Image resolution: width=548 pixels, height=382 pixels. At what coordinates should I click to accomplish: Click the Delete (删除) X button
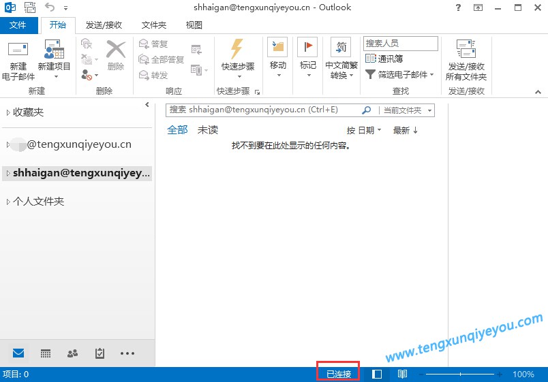(x=115, y=55)
